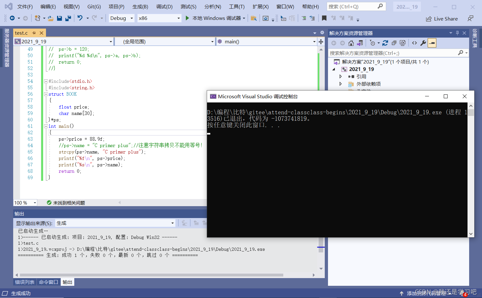482x298 pixels.
Task: Open the 服务器资源管理器 side tab
Action: (x=7, y=48)
